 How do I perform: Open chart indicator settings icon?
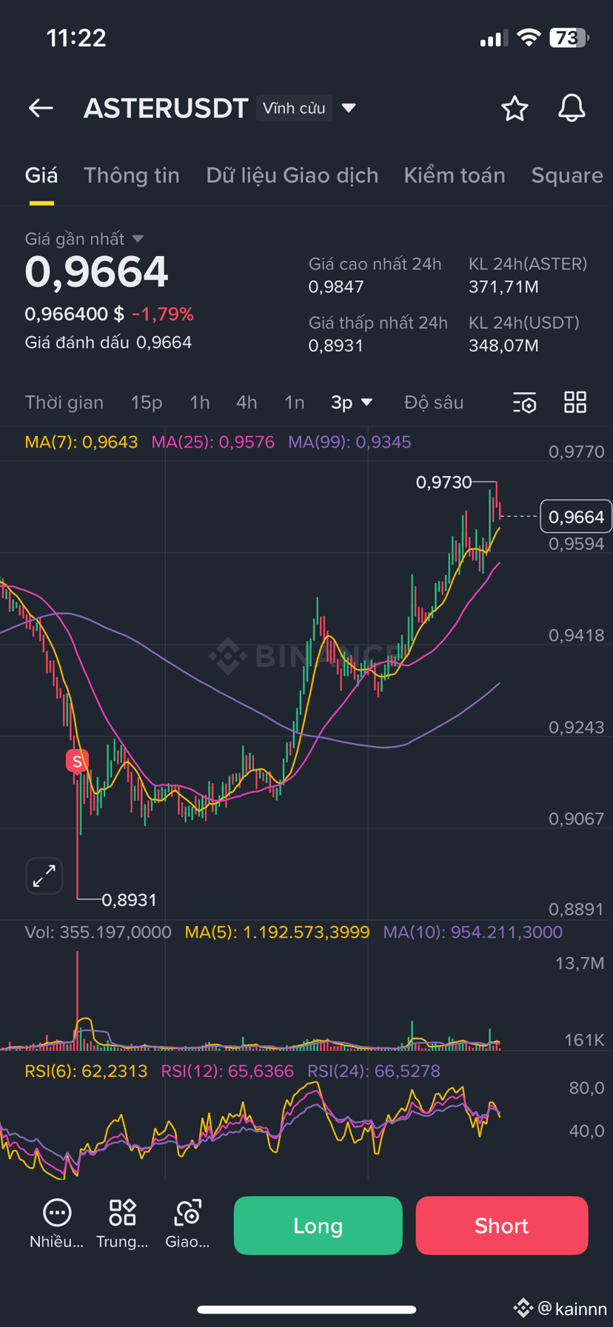[x=524, y=403]
